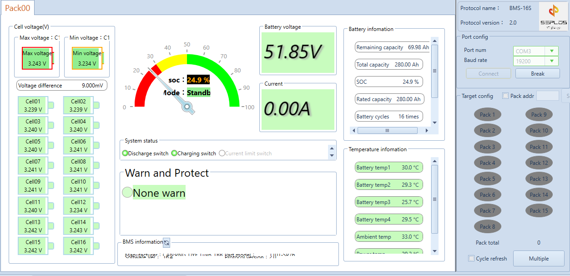Click the Total capacity 280.00 Ah field
Screen dimensions: 570x276
[388, 65]
